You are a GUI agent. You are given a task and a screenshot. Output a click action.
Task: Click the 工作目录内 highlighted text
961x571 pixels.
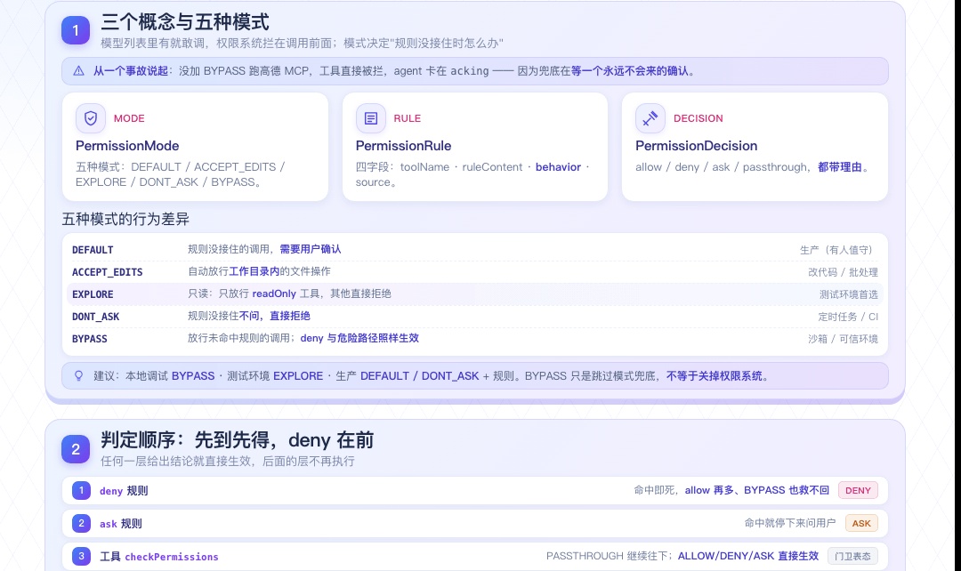tap(254, 270)
